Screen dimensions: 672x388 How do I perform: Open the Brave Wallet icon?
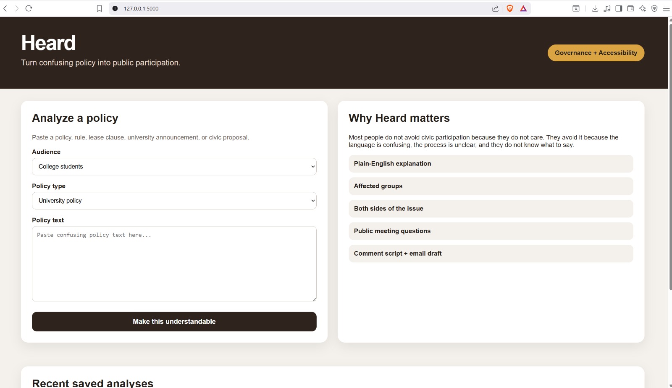[x=630, y=8]
